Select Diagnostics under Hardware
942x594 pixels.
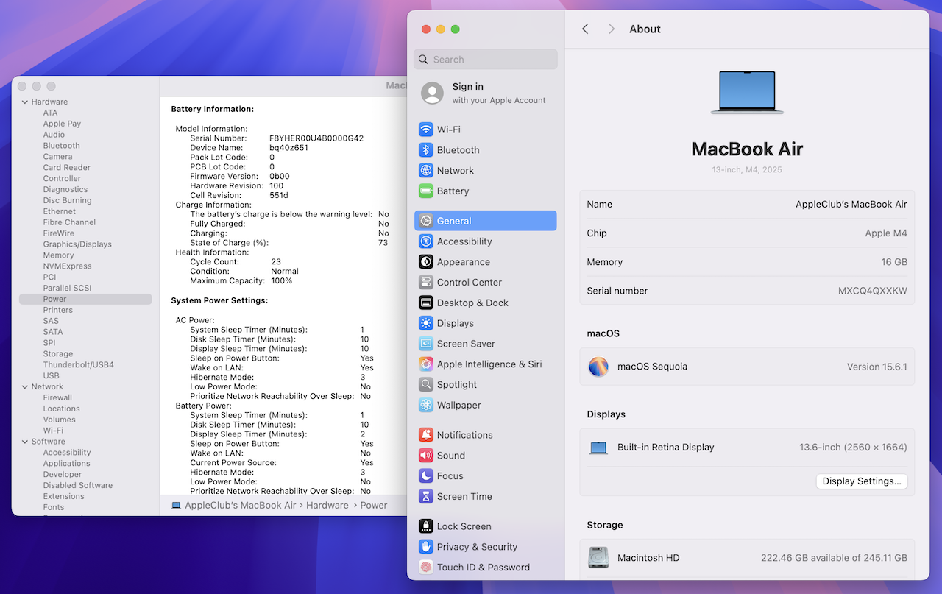[x=65, y=190]
